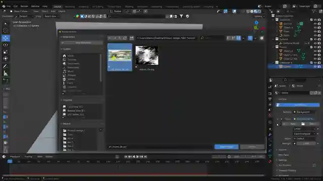Toggle visibility of the armature row in outliner
This screenshot has height=181, width=323.
pyautogui.click(x=315, y=43)
